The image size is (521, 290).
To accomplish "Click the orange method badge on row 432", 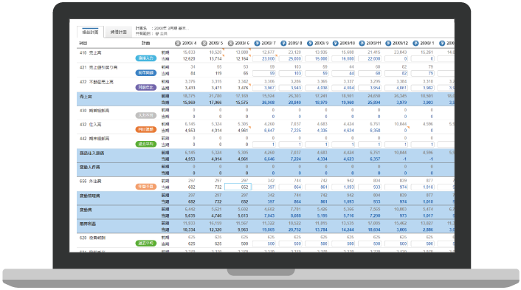I will tap(146, 130).
